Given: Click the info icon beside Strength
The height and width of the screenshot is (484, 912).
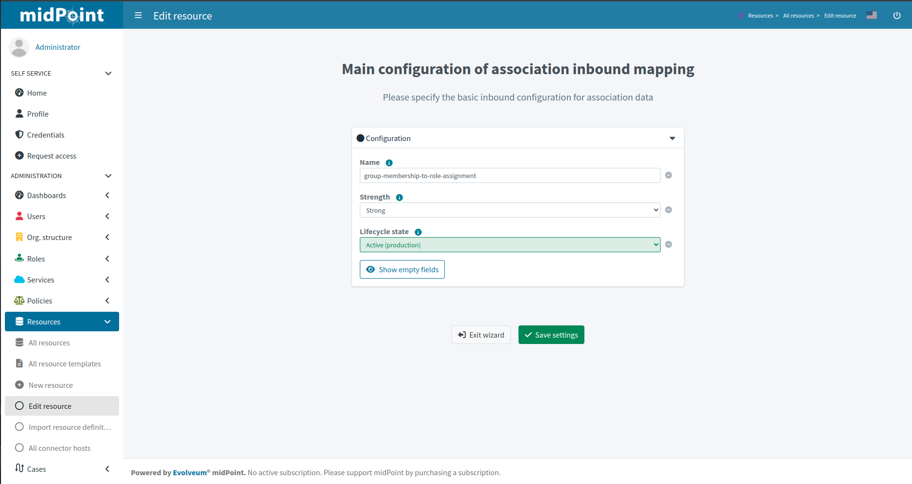Looking at the screenshot, I should [399, 198].
